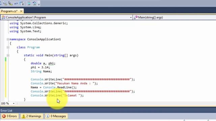Collapse the class Program block
216x121 pixels.
pos(8,47)
